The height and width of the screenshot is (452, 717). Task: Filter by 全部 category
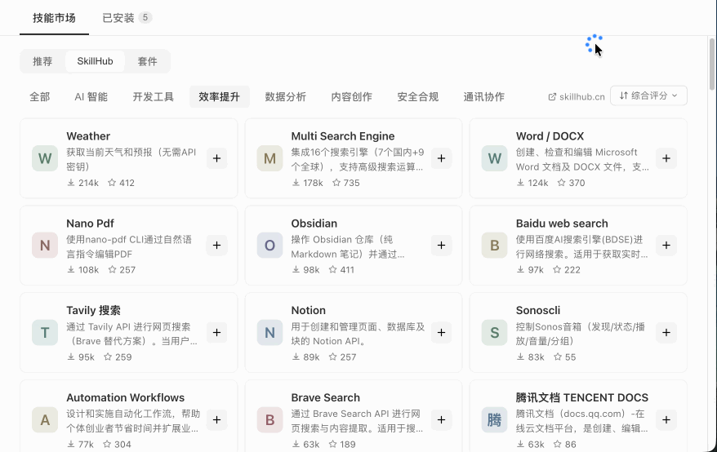click(x=40, y=97)
